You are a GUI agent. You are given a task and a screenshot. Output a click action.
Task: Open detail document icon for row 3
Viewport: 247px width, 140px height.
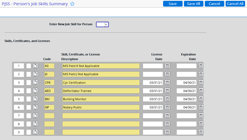click(35, 82)
